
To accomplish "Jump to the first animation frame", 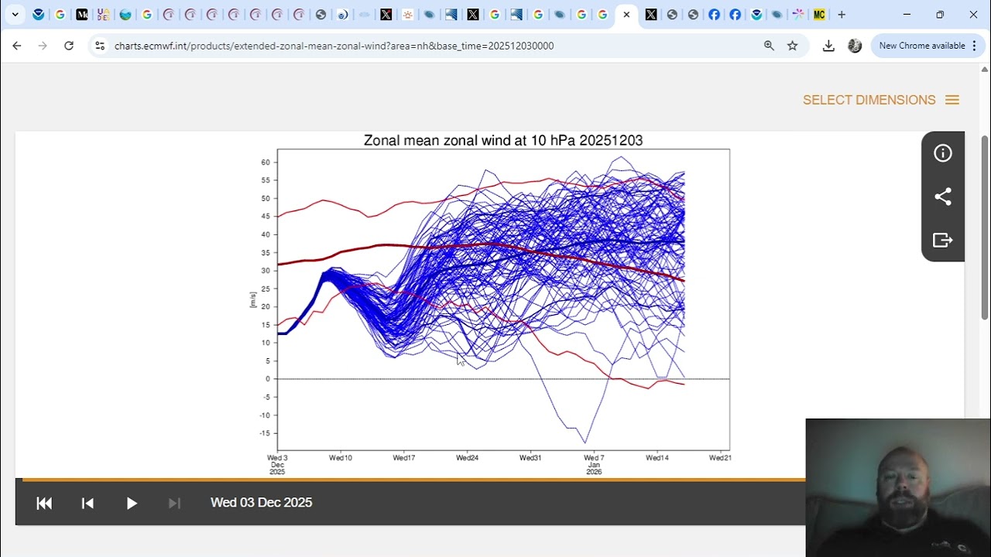I will [44, 503].
